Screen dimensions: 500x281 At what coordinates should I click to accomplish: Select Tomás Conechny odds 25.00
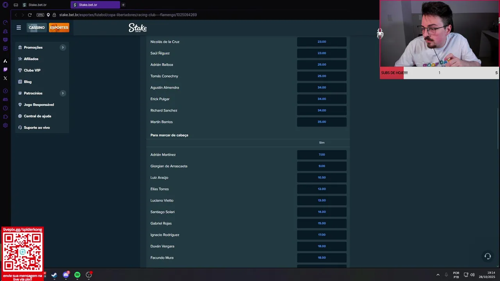point(321,76)
